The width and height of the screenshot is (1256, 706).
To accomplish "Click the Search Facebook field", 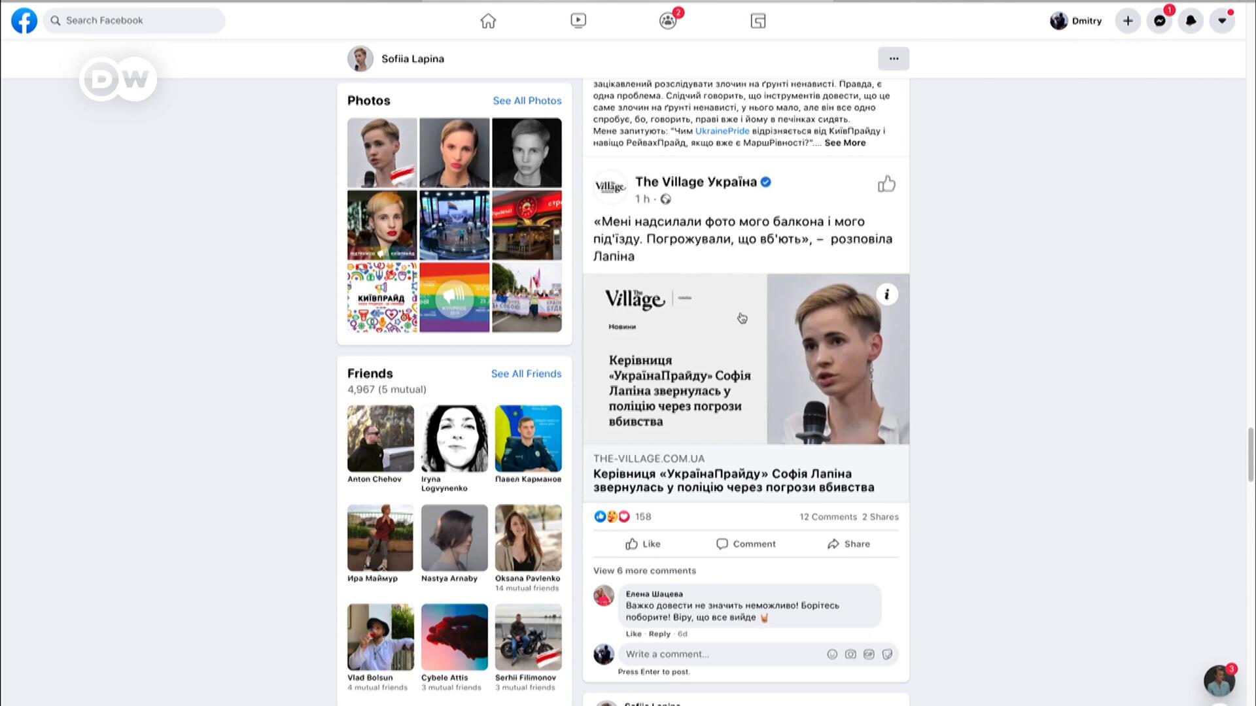I will click(x=134, y=20).
